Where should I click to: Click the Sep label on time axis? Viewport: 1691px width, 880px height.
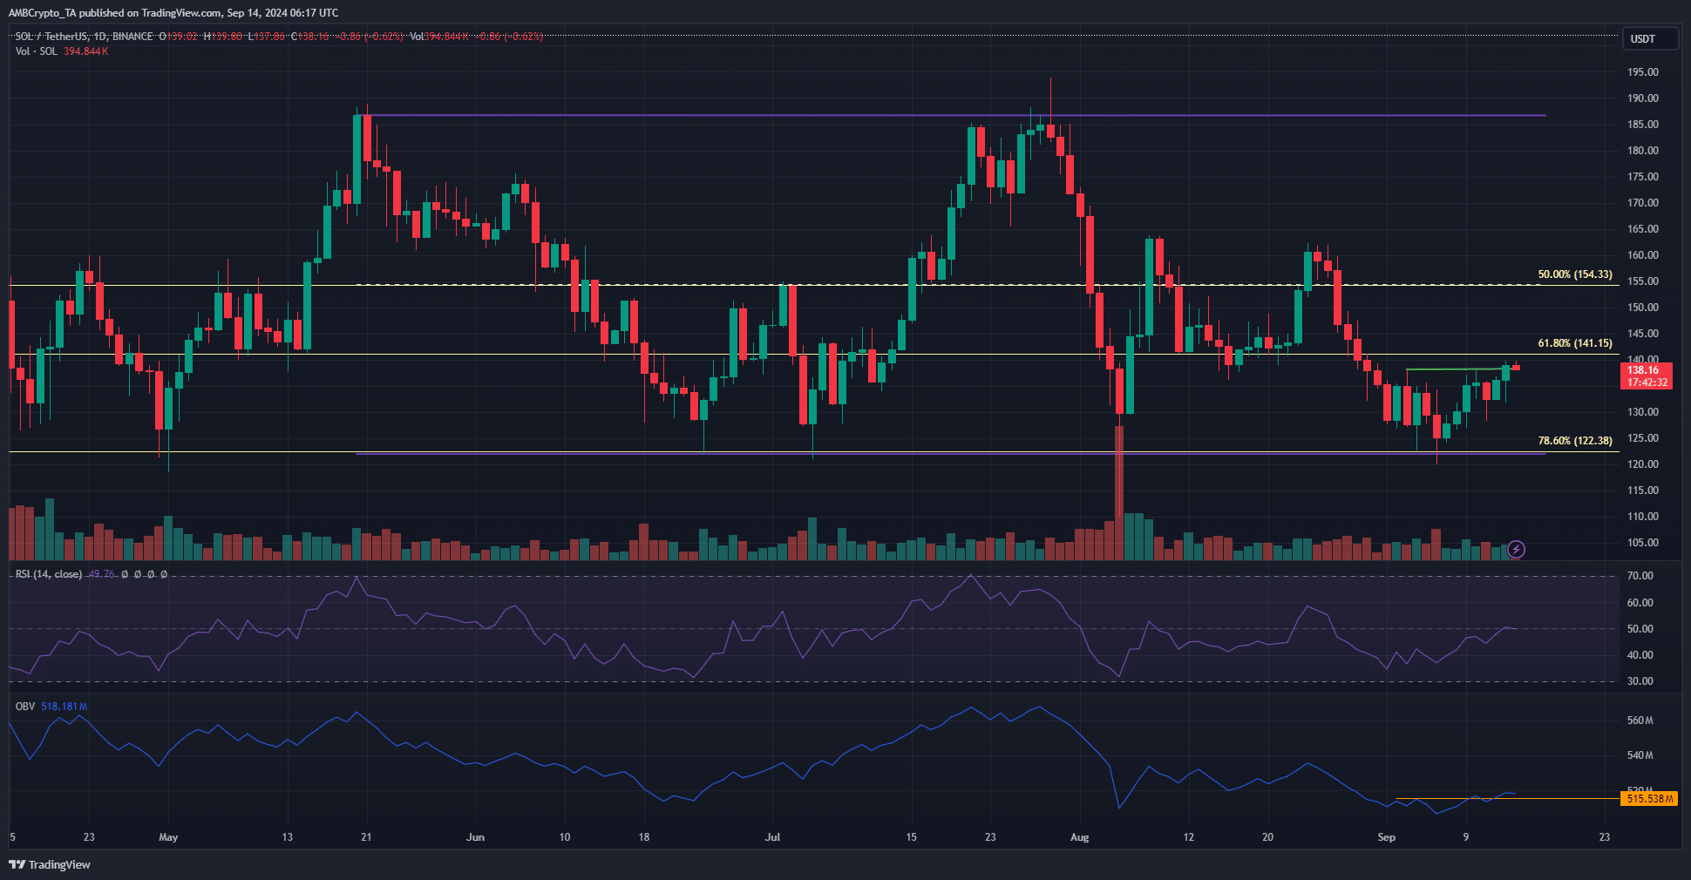(x=1386, y=837)
